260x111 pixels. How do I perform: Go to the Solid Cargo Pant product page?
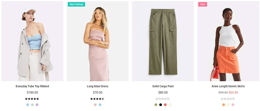pyautogui.click(x=163, y=86)
